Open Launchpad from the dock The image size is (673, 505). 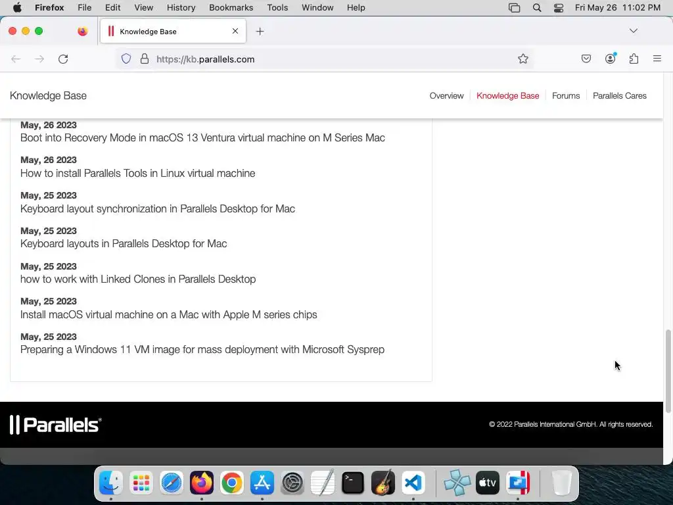pyautogui.click(x=141, y=483)
